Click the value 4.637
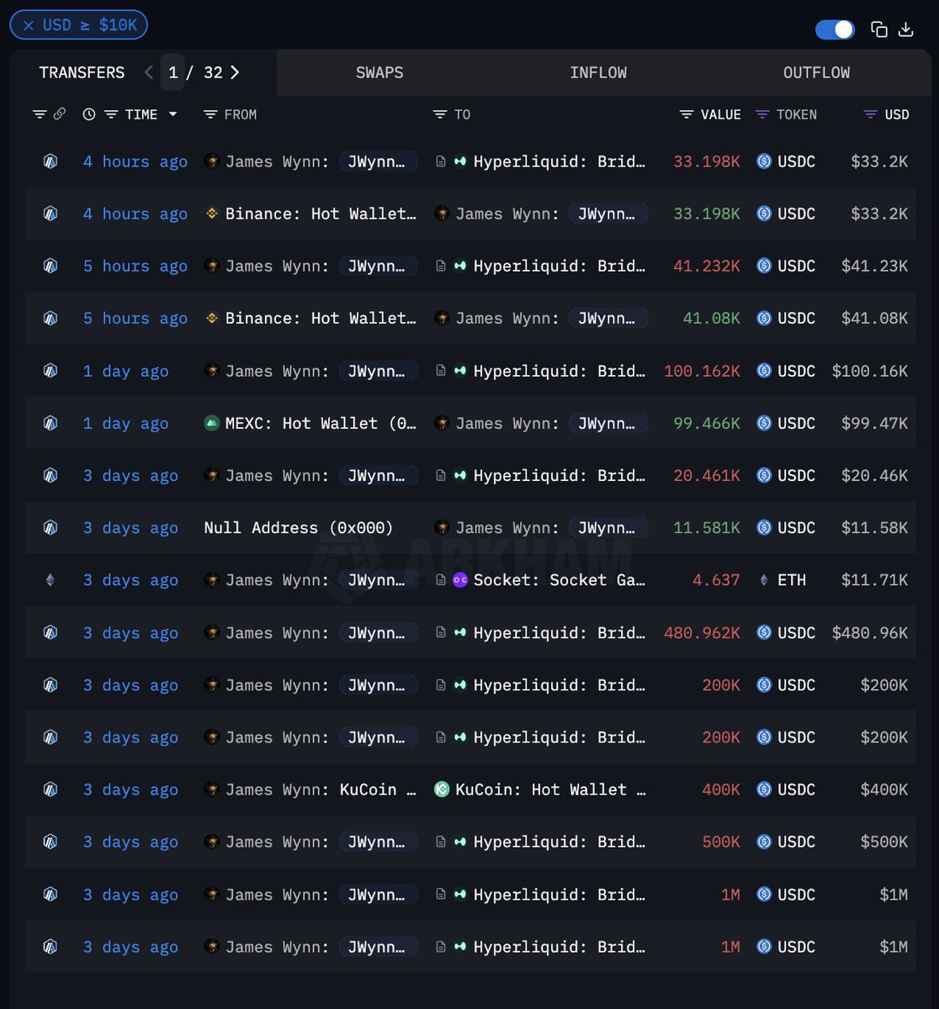 [x=716, y=580]
